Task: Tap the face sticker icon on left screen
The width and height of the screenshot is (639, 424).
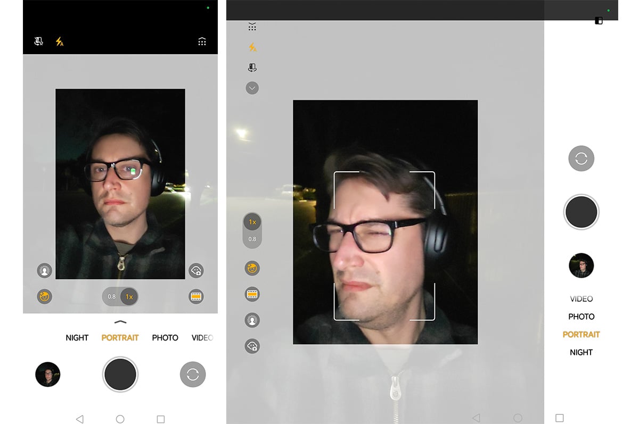Action: click(x=196, y=270)
